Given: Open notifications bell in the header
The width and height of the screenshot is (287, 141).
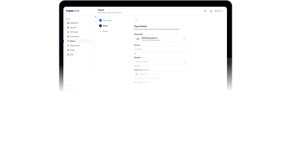Looking at the screenshot, I should click(x=211, y=11).
